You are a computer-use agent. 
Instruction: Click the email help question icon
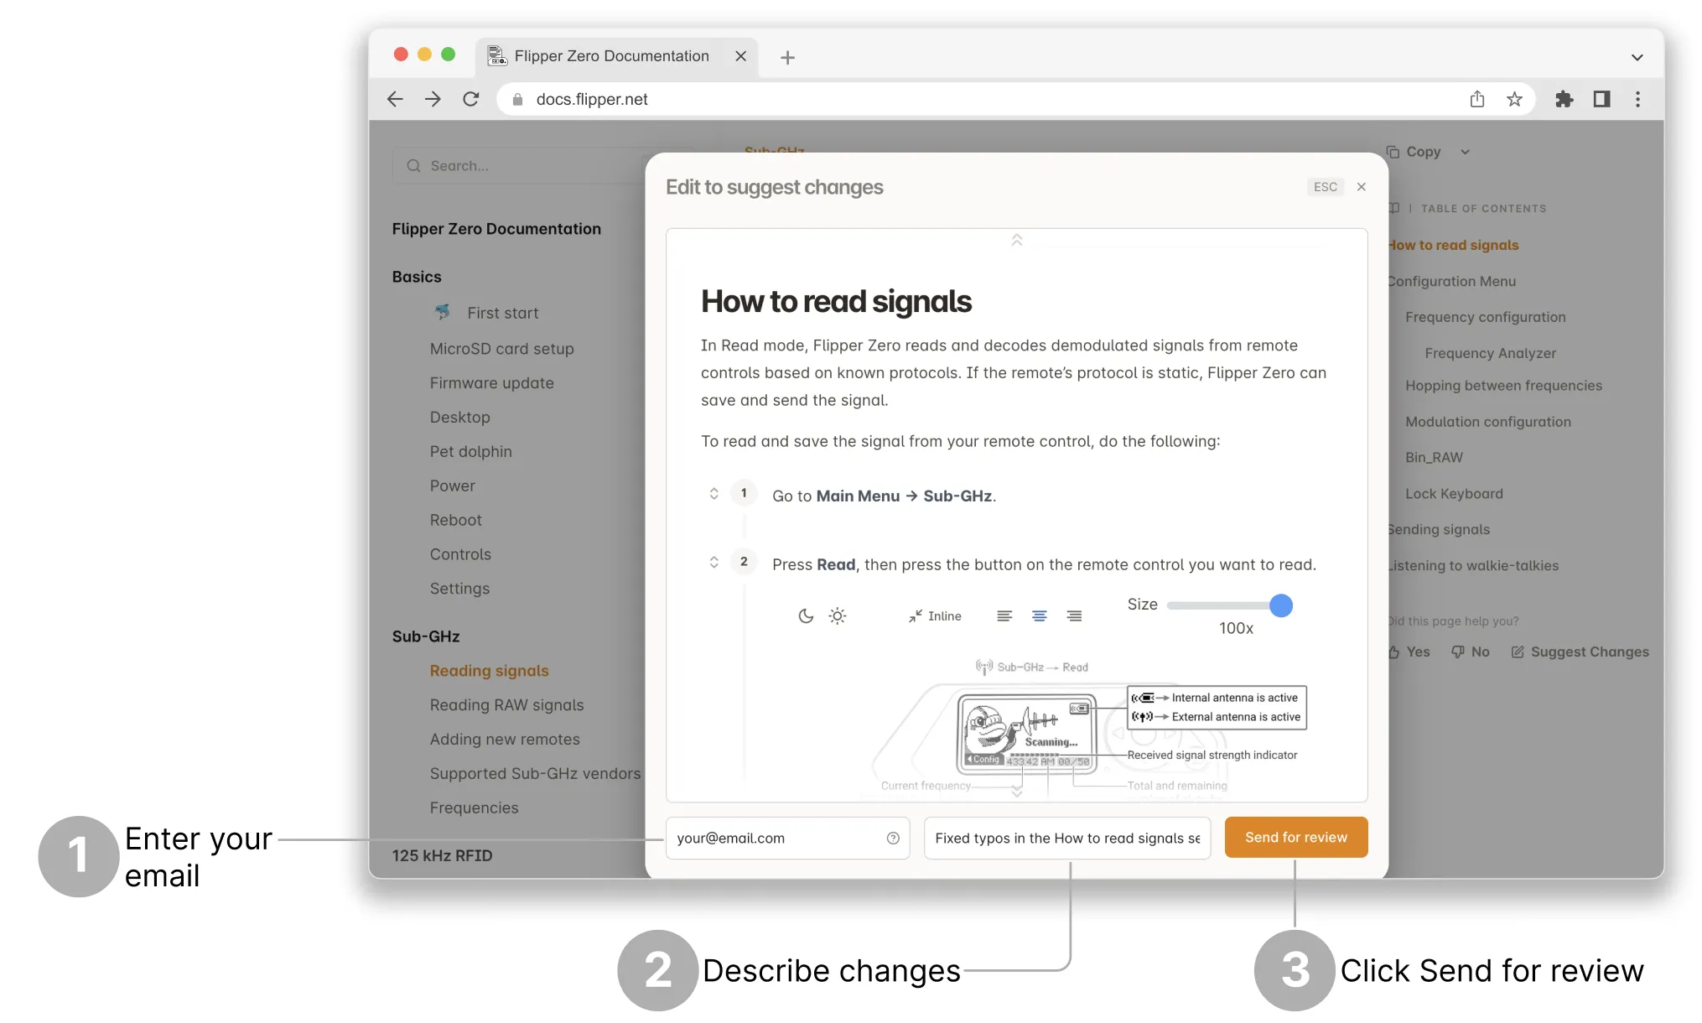(893, 839)
